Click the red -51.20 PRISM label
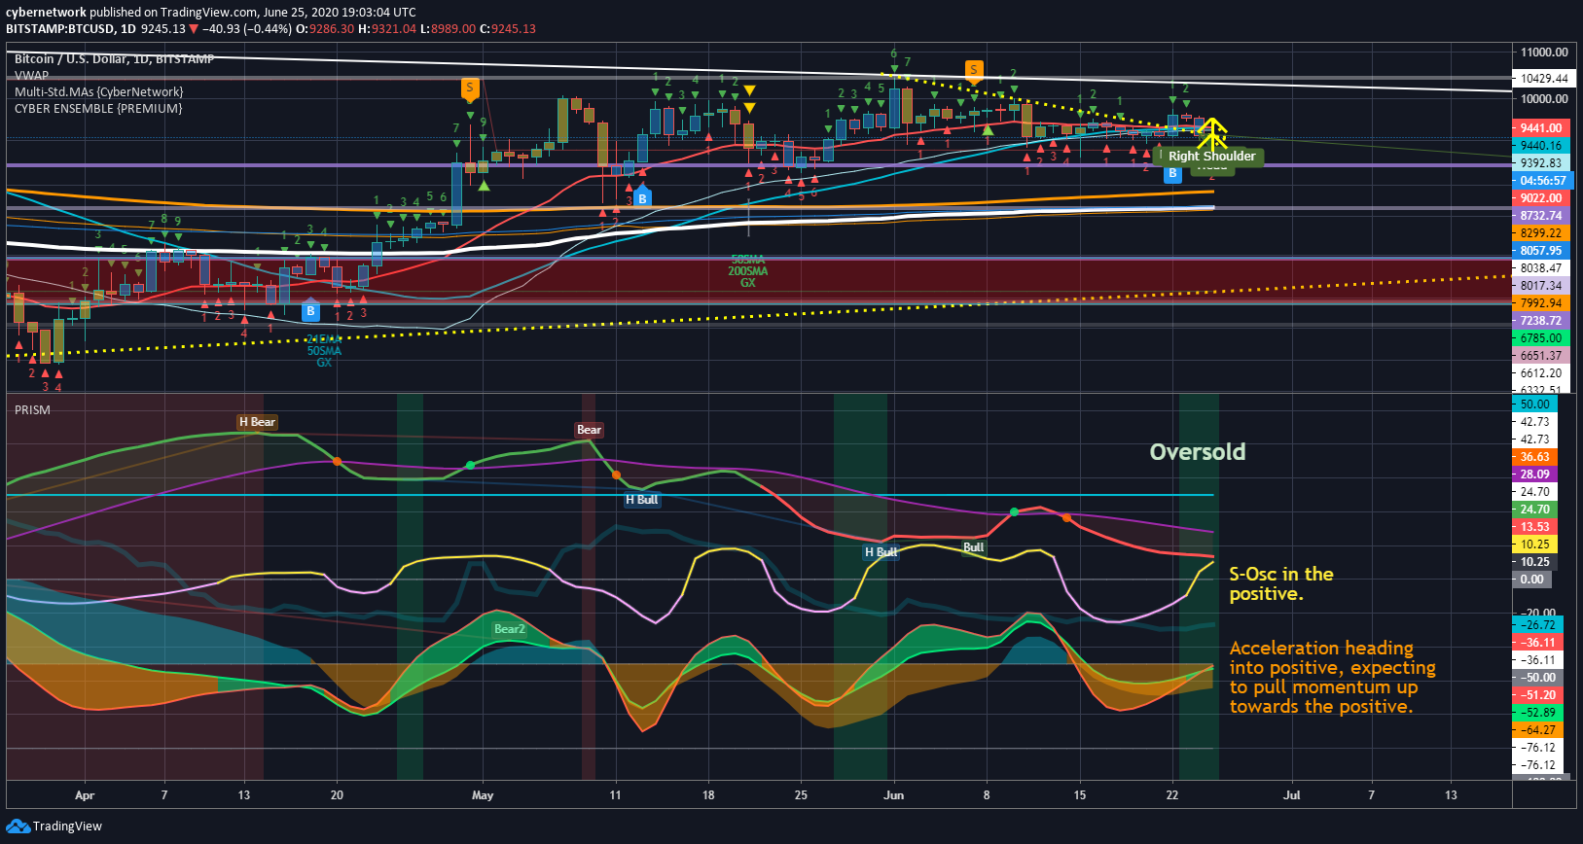Viewport: 1583px width, 844px height. click(x=1538, y=694)
